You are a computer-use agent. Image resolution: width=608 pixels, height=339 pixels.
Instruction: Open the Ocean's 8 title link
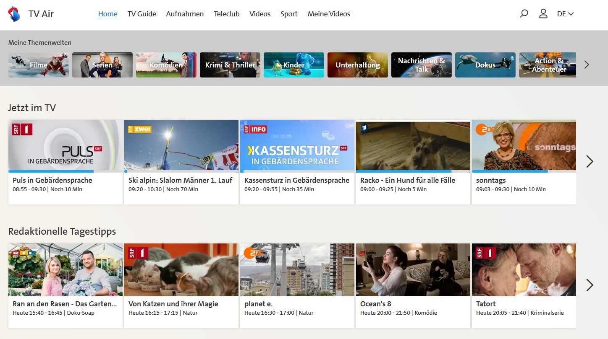pos(375,304)
